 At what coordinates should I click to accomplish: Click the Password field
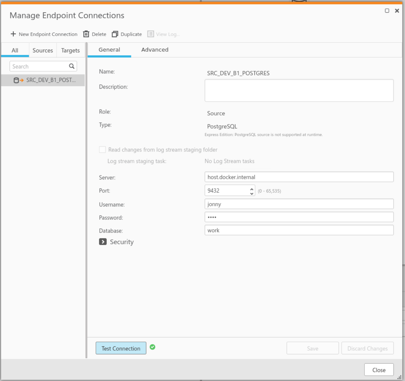coord(299,217)
